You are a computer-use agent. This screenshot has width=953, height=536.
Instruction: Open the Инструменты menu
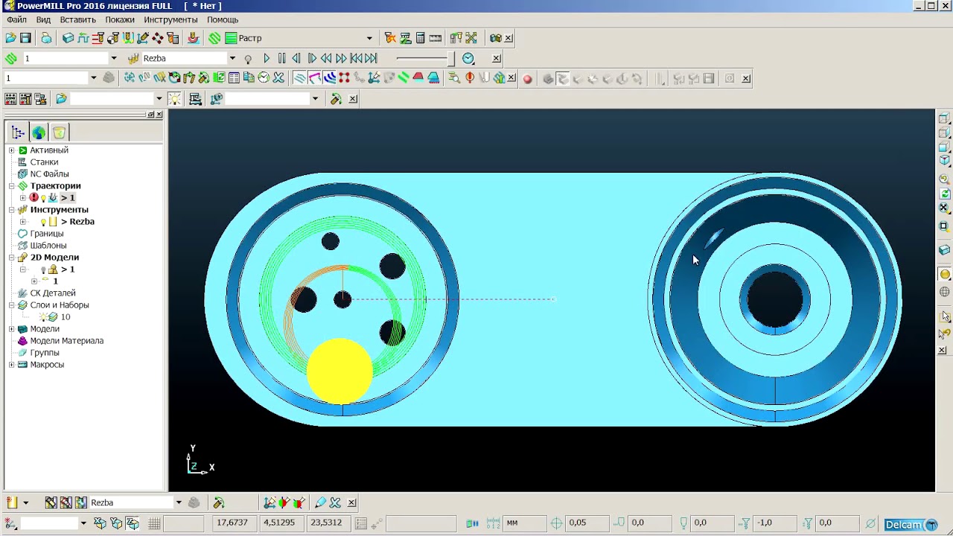[170, 19]
